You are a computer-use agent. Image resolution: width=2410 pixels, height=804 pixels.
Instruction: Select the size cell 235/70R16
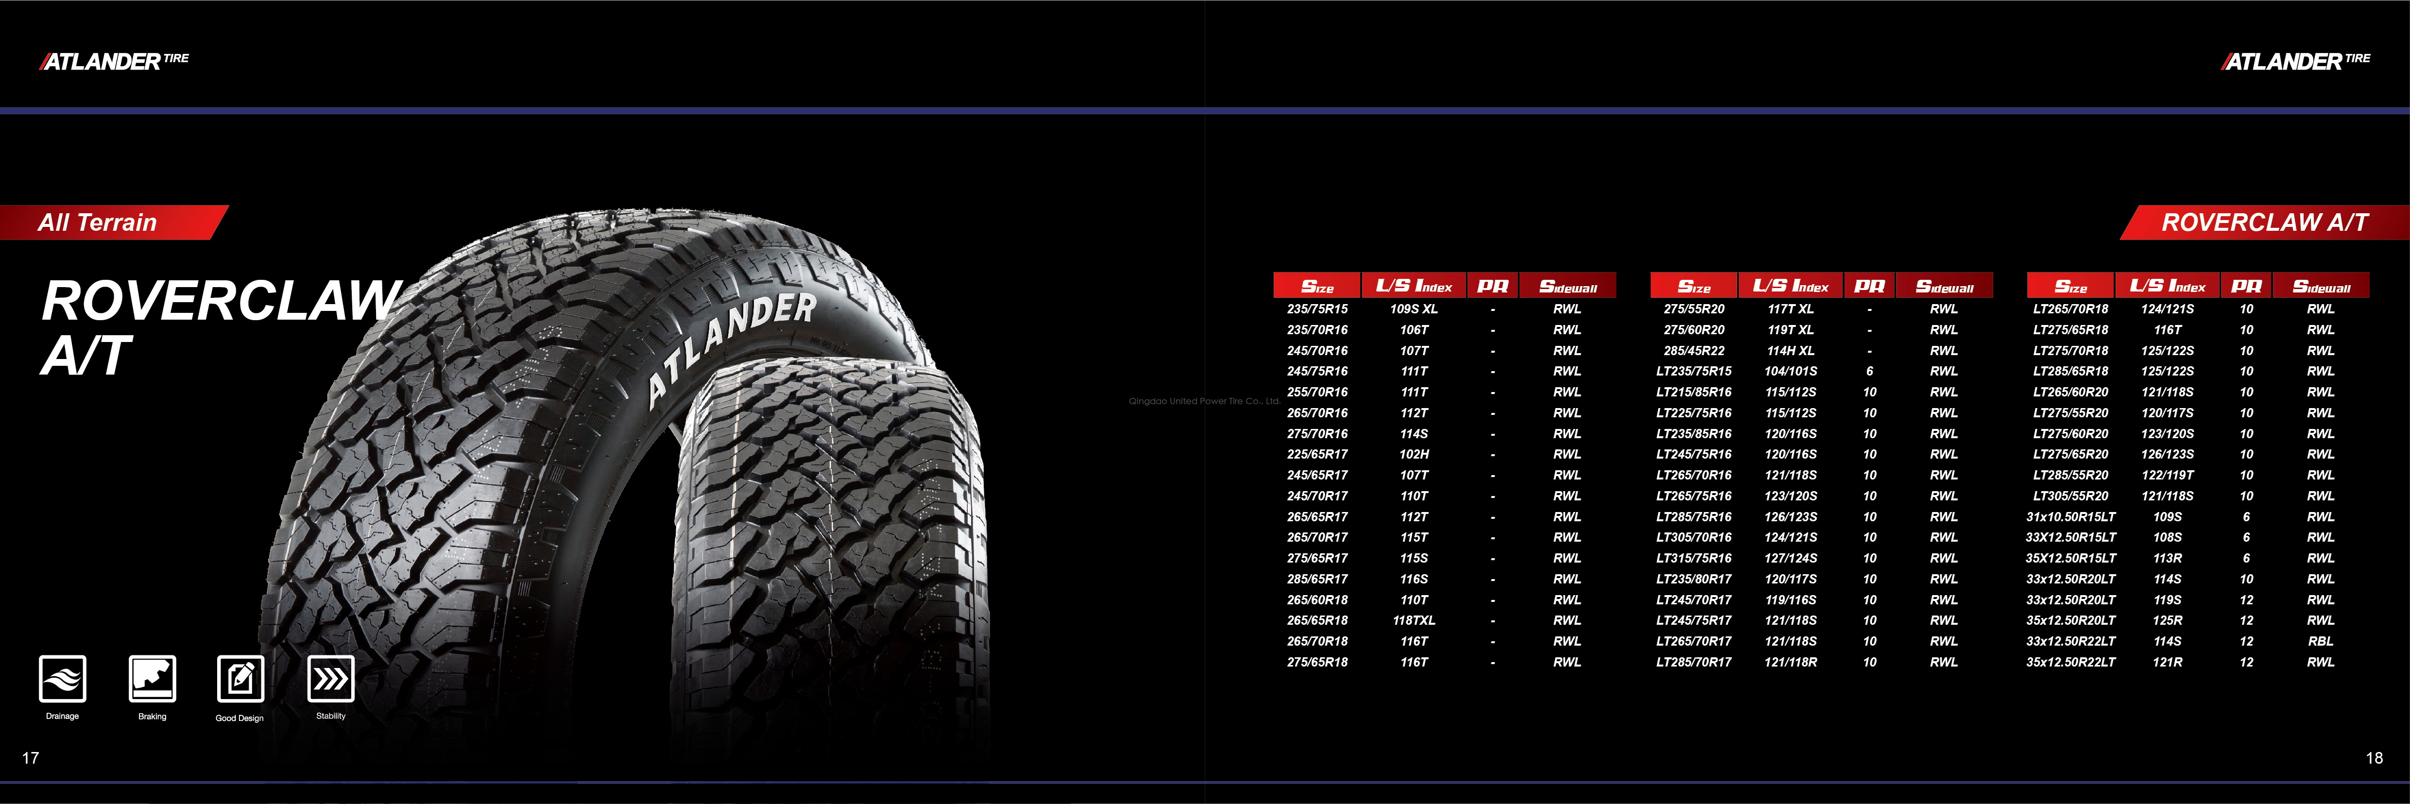(1317, 329)
